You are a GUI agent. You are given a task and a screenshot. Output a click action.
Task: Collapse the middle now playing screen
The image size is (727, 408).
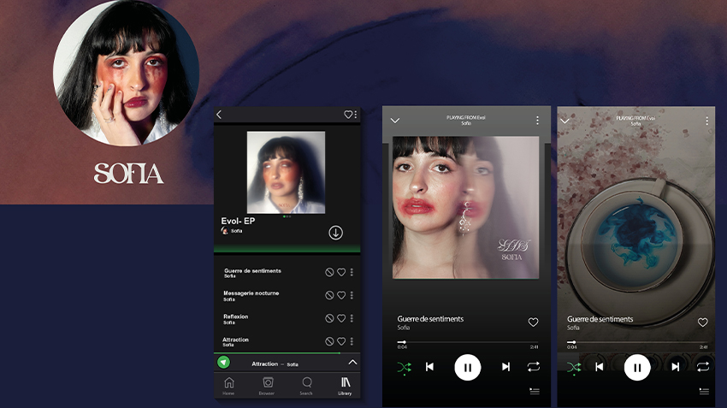[395, 121]
